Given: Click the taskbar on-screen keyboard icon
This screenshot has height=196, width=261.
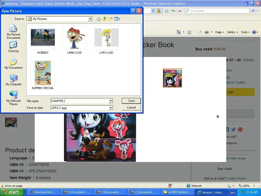Looking at the screenshot, I should coord(232,192).
